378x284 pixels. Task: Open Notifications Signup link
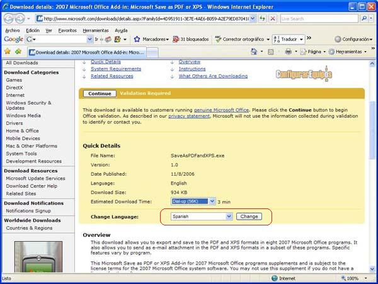[x=28, y=210]
